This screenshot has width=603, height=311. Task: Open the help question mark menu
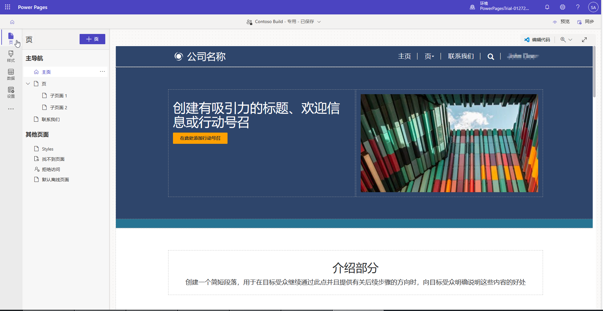577,7
